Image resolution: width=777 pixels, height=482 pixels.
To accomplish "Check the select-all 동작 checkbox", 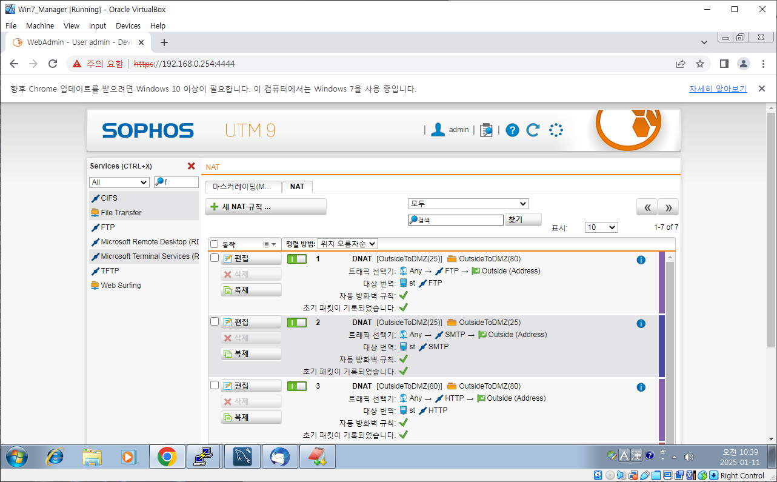I will tap(215, 244).
